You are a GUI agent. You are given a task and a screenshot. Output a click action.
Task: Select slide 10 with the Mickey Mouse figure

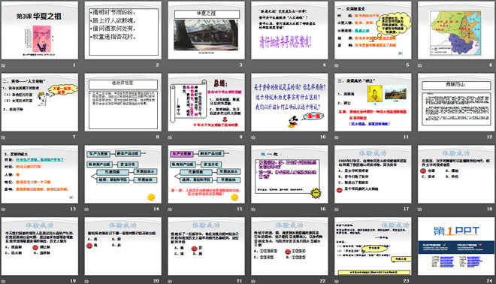click(289, 102)
